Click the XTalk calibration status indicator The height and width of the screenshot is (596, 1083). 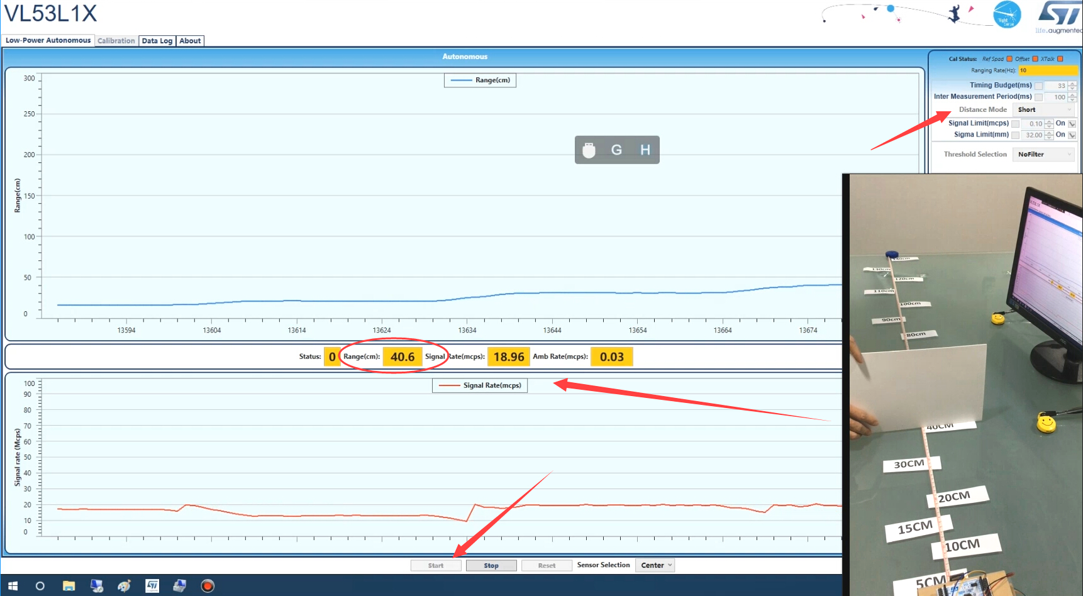(x=1060, y=59)
